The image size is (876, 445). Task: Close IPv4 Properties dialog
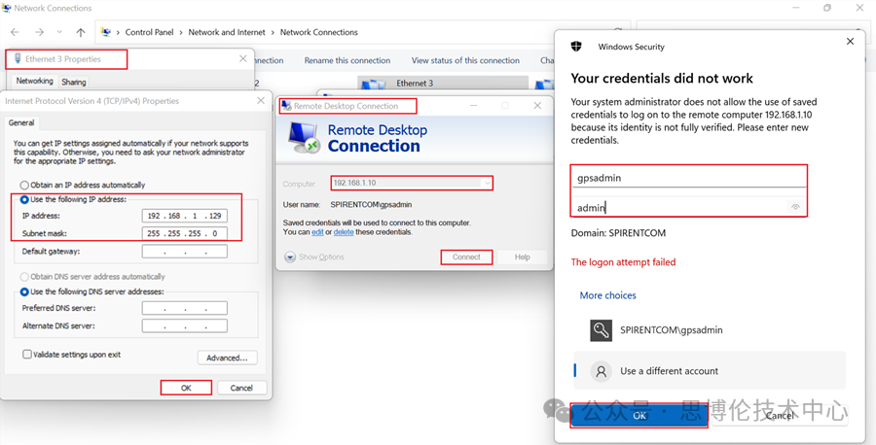click(261, 101)
